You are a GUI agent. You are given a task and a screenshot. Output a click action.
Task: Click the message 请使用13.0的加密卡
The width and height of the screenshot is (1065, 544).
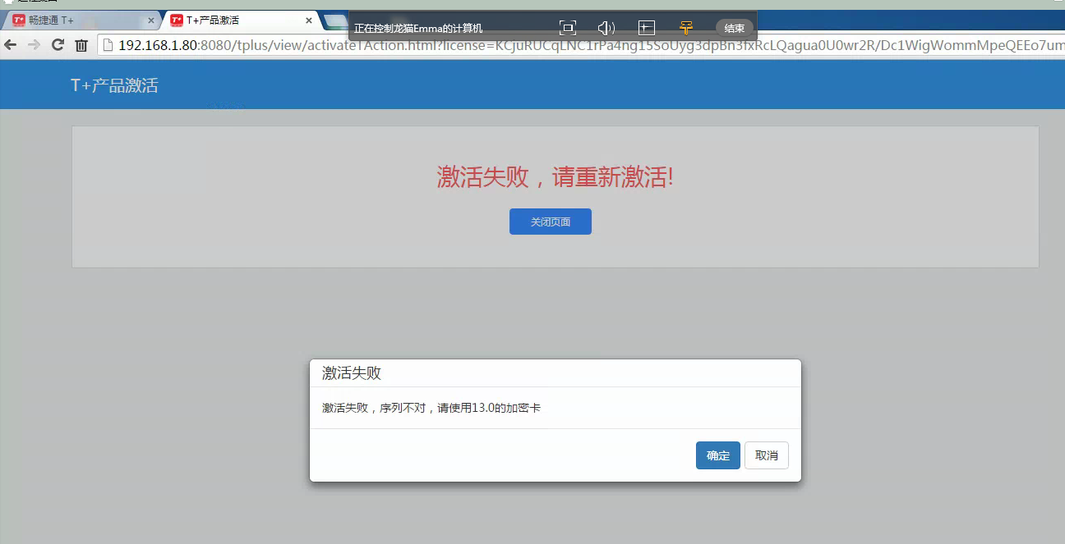click(x=489, y=408)
